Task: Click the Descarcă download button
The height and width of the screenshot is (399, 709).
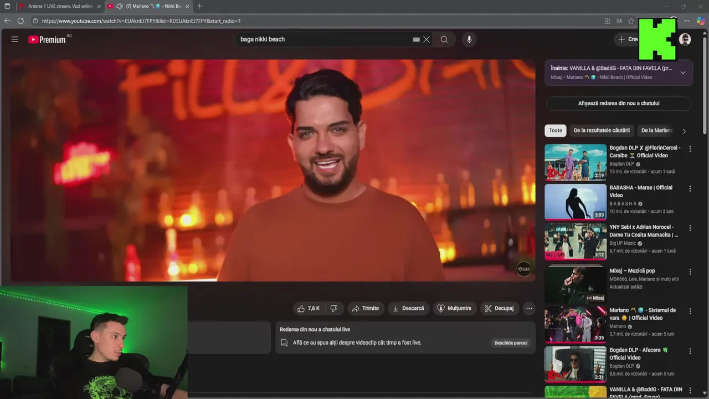Action: coord(408,309)
